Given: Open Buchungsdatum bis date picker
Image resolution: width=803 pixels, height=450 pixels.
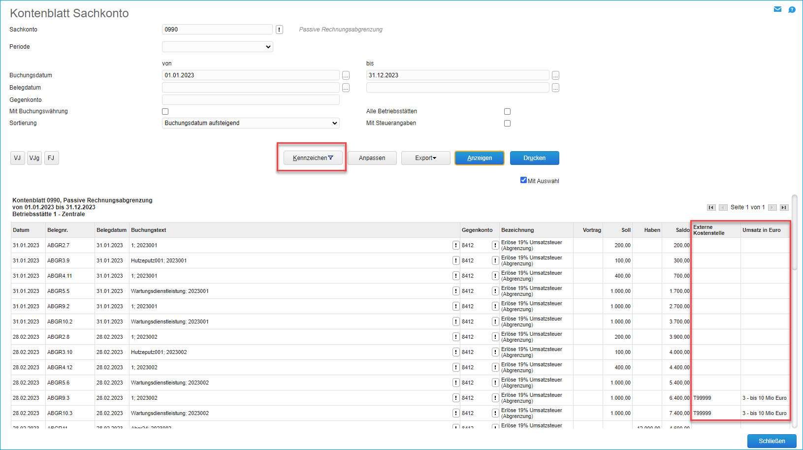Looking at the screenshot, I should tap(556, 75).
